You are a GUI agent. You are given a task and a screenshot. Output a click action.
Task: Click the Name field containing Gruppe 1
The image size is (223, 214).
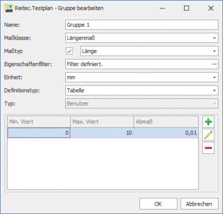[142, 25]
